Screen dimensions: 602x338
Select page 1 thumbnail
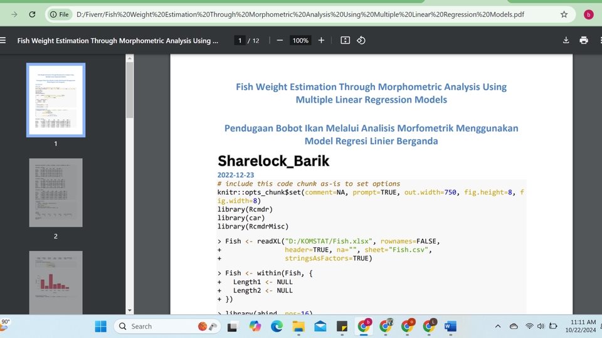coord(56,100)
